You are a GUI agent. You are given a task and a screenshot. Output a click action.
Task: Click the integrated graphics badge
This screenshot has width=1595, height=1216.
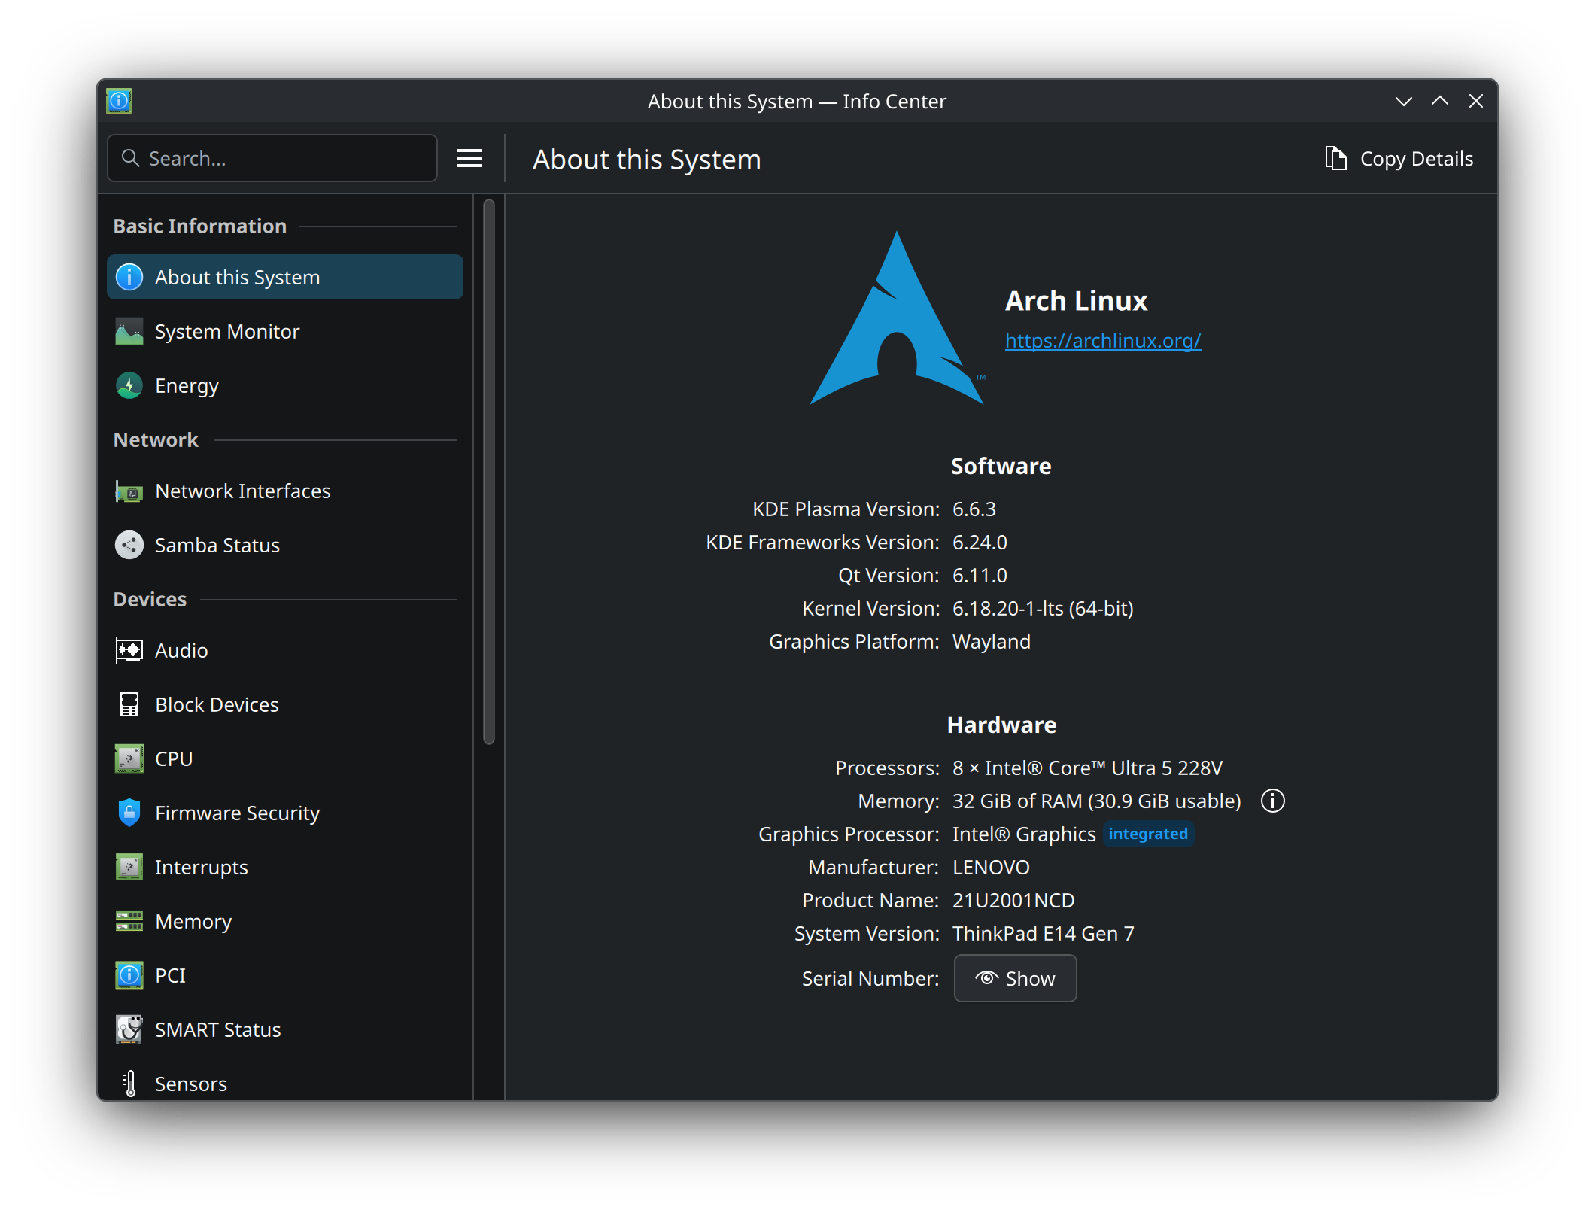click(x=1148, y=834)
